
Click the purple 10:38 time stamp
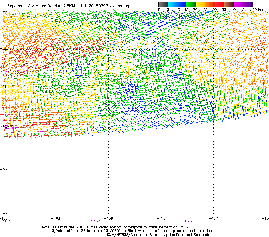[8, 221]
